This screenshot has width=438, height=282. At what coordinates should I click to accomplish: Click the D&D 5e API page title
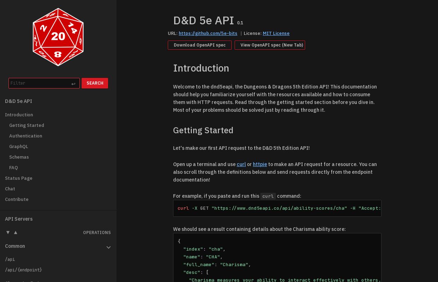[x=203, y=20]
